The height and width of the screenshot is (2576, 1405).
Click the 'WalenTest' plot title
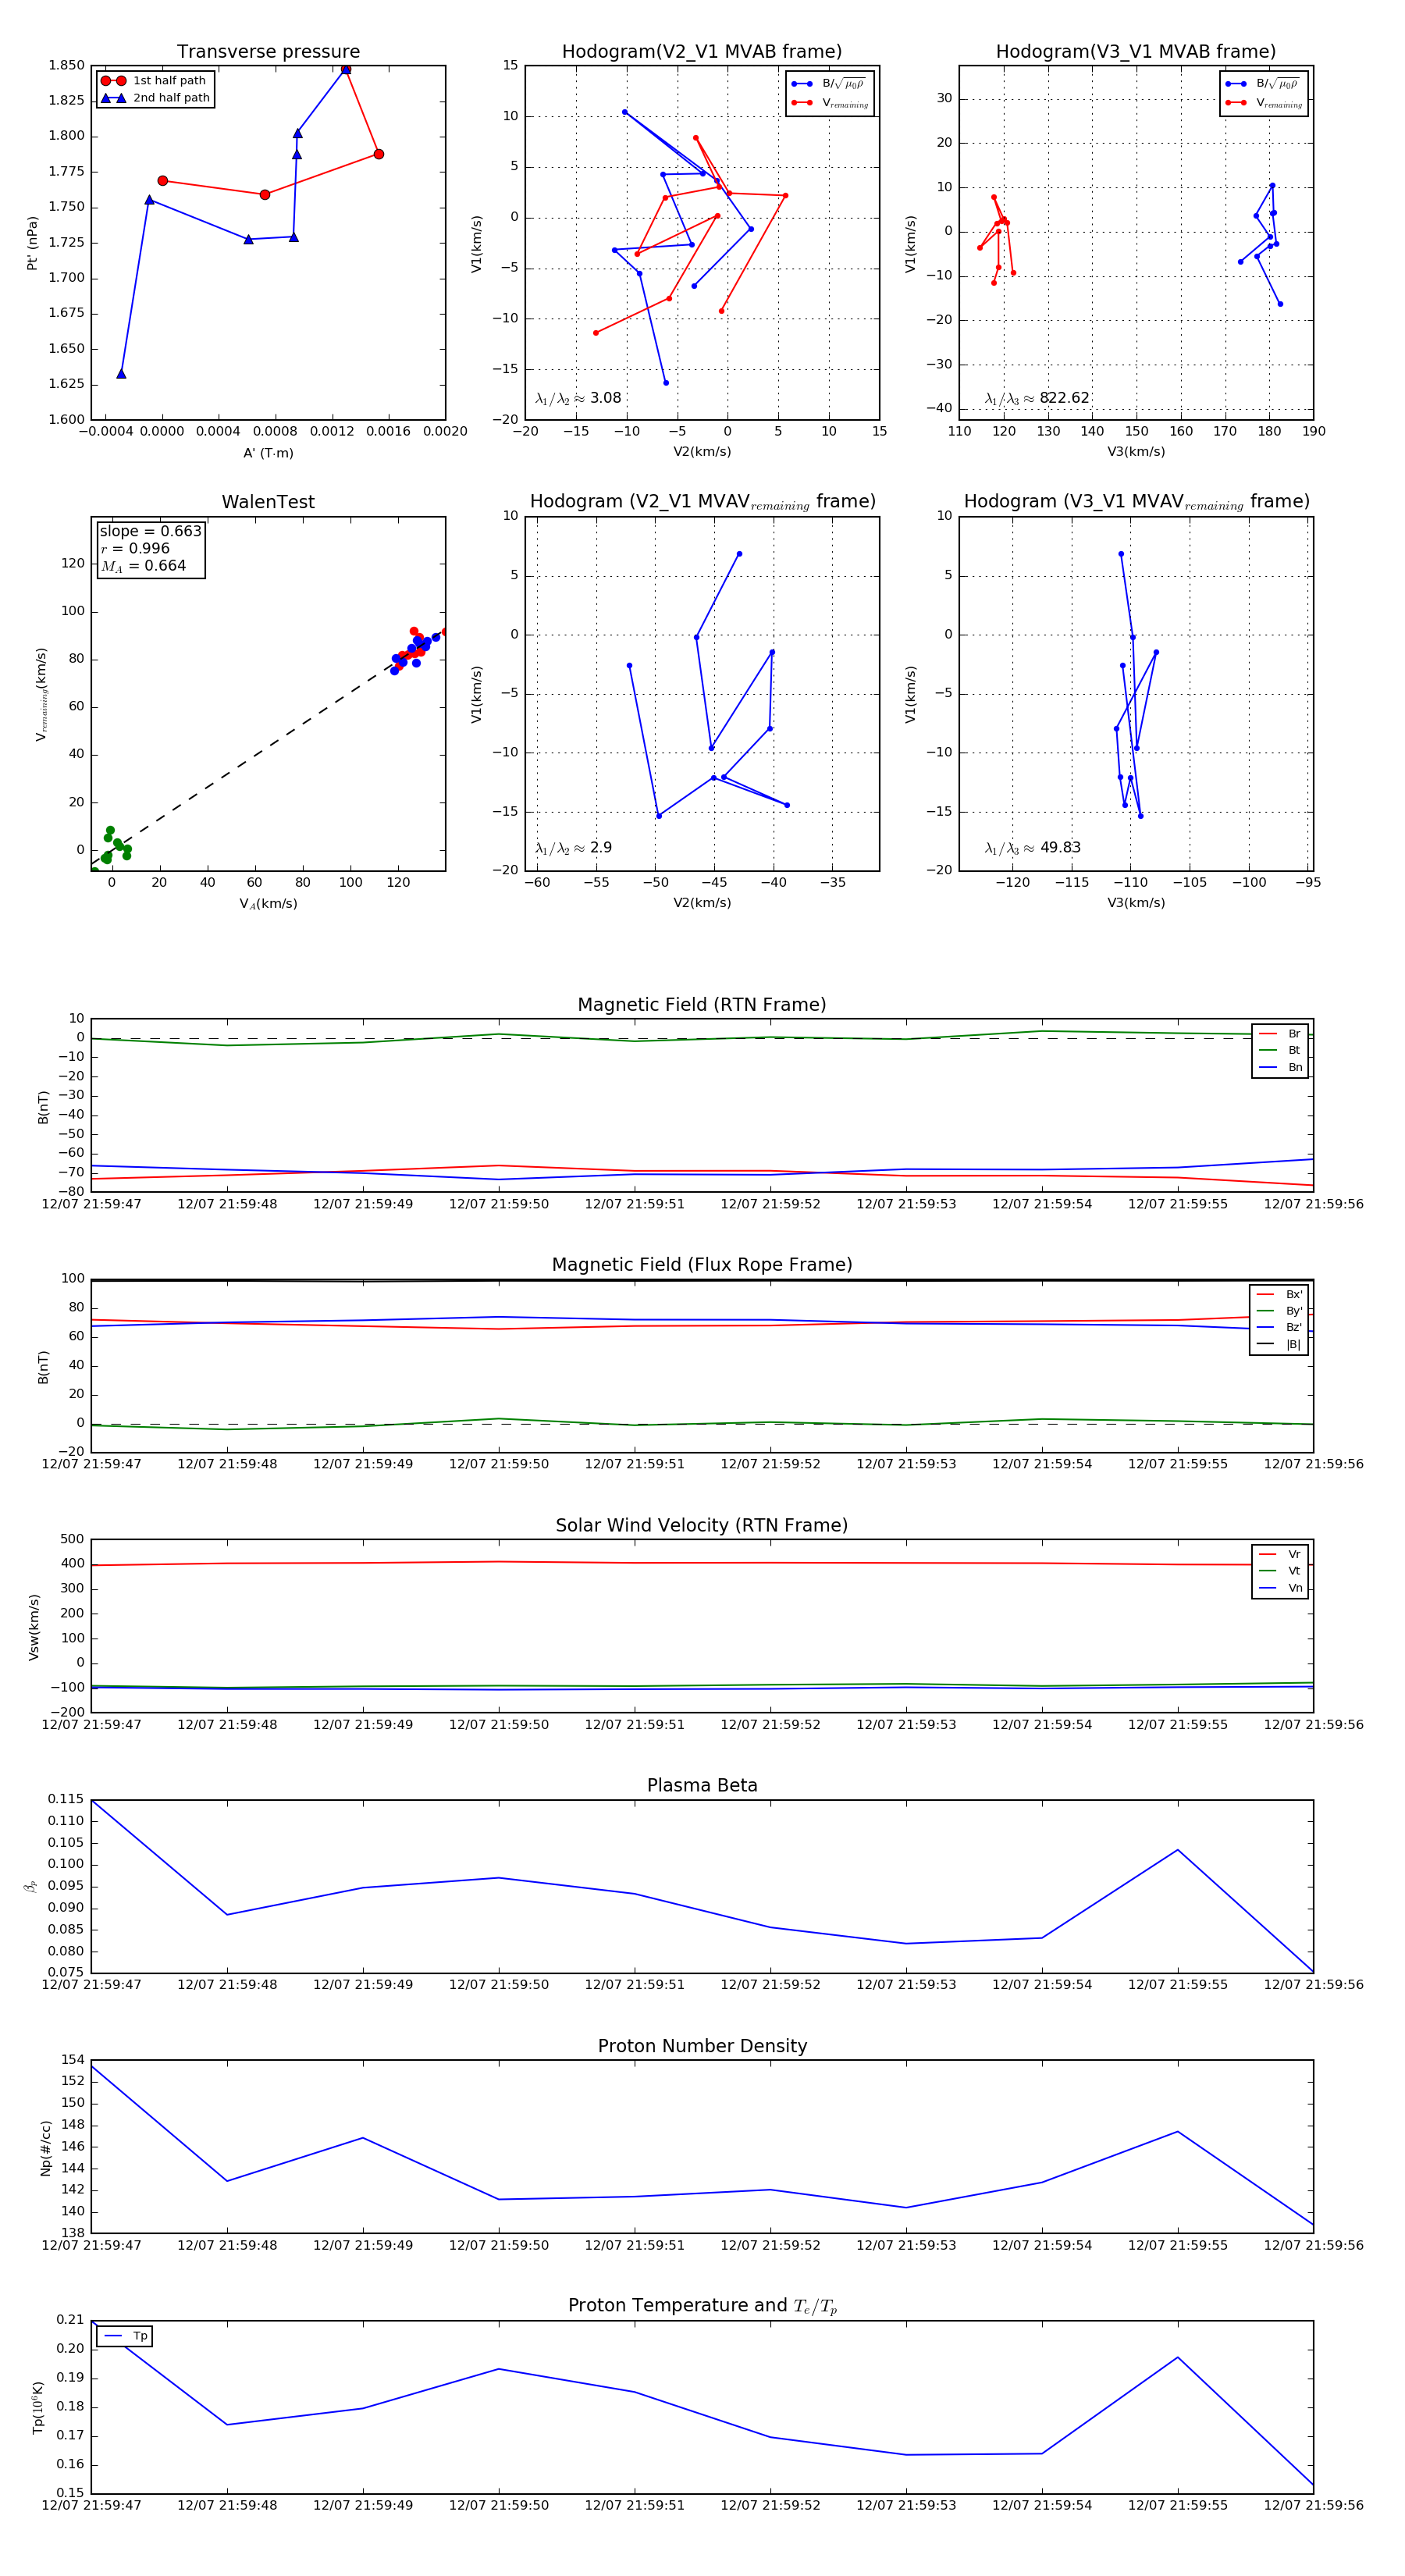point(268,502)
